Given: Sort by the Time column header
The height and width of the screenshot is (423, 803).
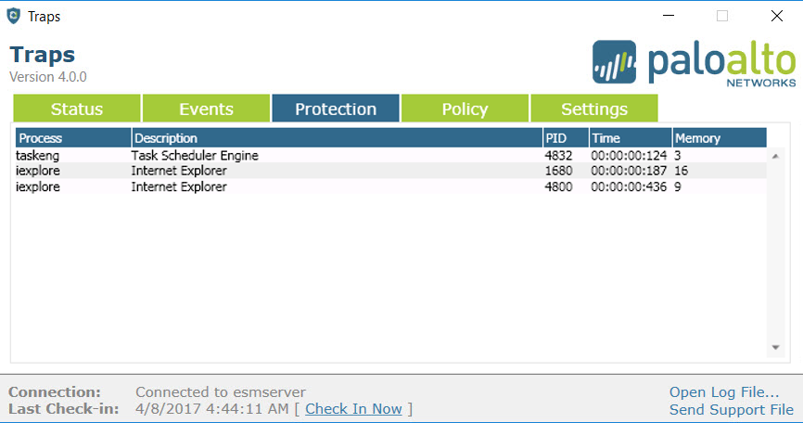Looking at the screenshot, I should pyautogui.click(x=631, y=138).
